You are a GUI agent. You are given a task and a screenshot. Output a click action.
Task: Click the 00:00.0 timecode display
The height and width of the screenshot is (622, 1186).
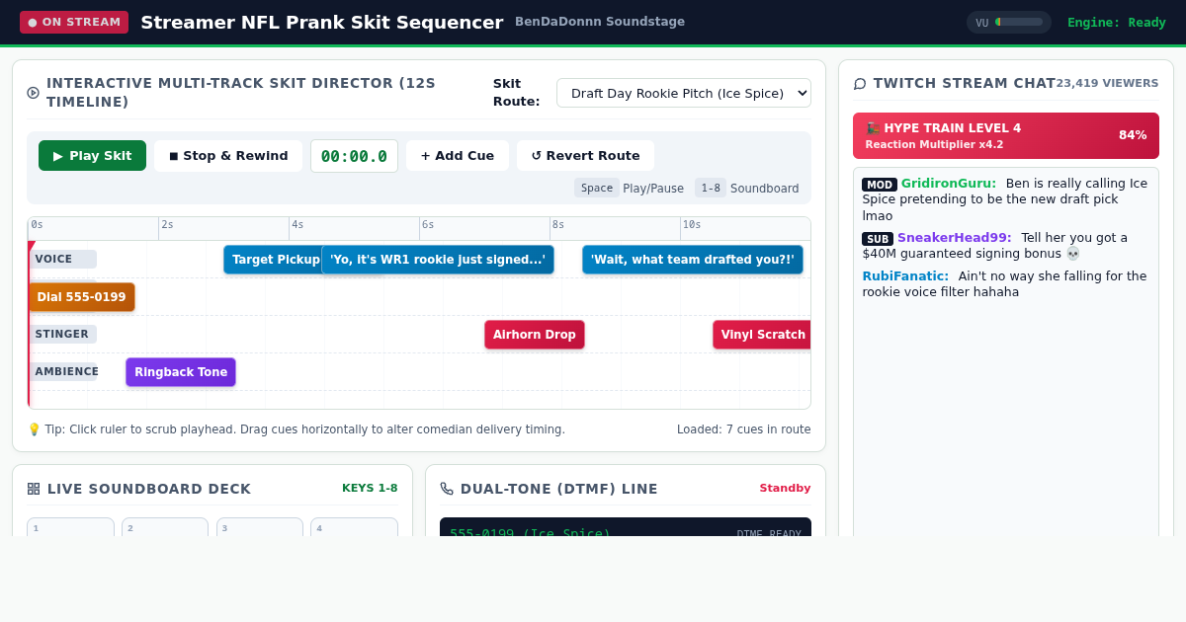click(x=354, y=156)
